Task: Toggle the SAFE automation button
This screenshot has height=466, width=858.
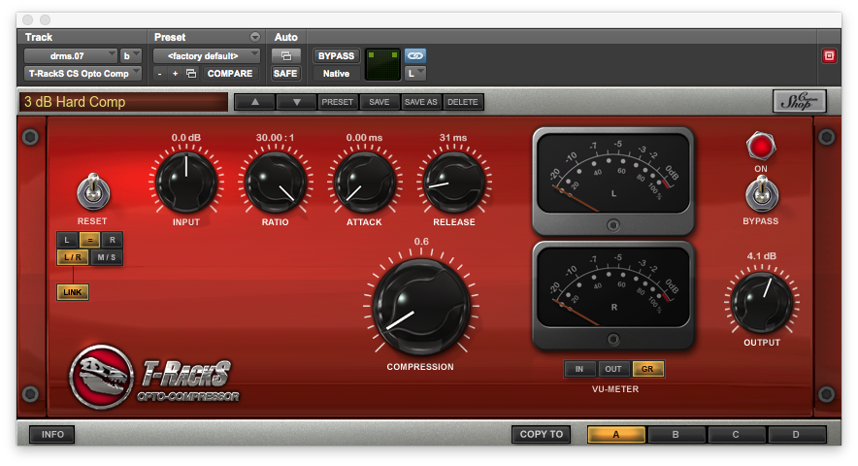Action: click(285, 74)
